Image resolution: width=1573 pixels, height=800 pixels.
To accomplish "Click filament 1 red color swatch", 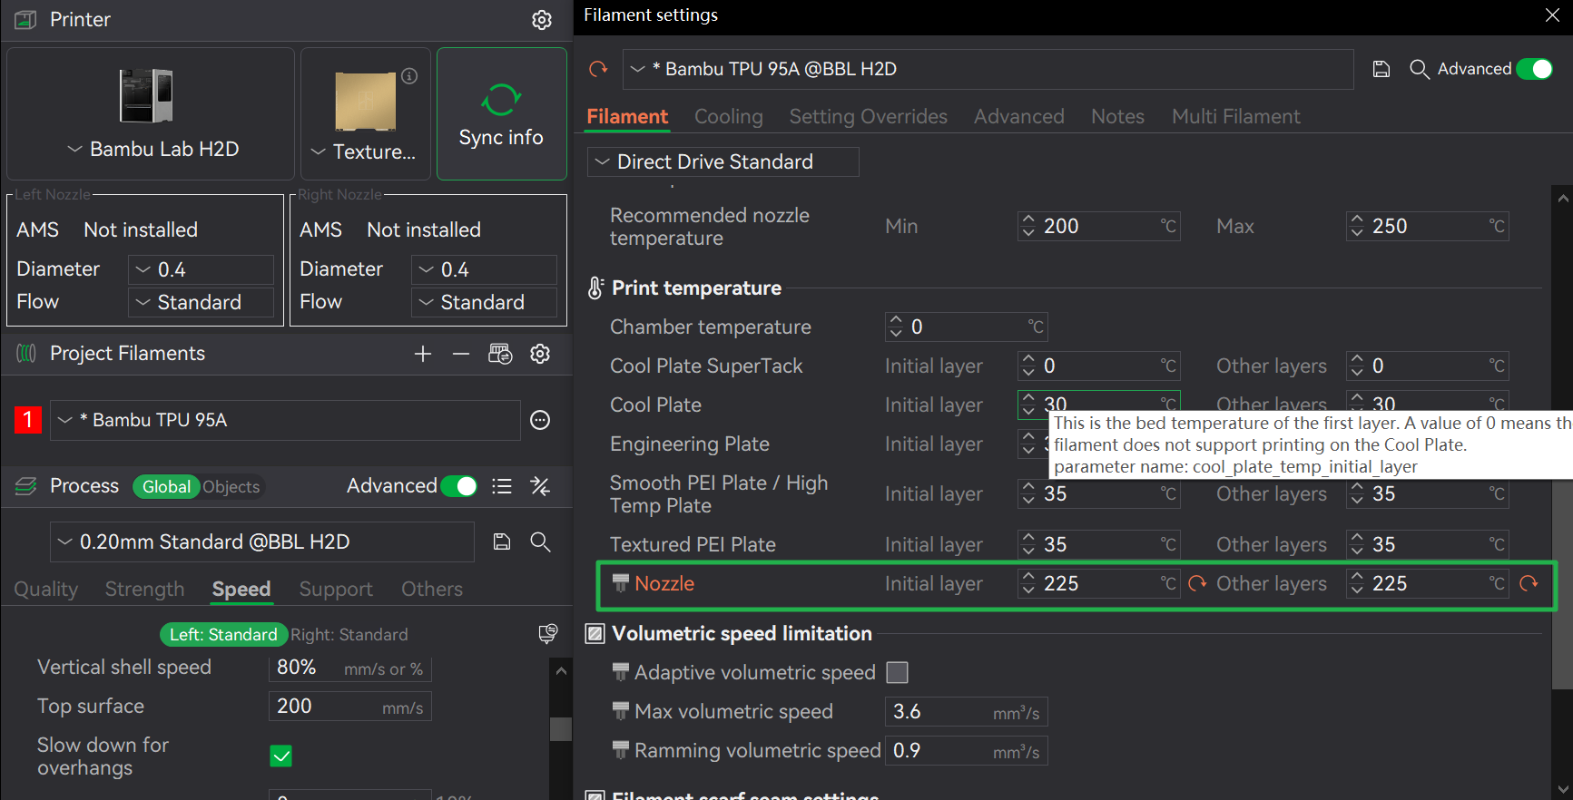I will pos(28,420).
